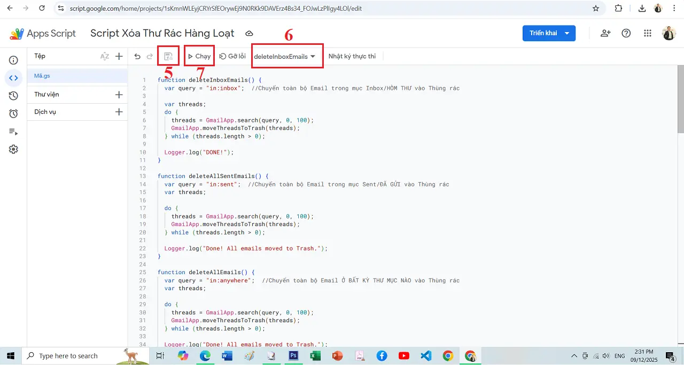Open the project history icon in sidebar

click(x=13, y=96)
